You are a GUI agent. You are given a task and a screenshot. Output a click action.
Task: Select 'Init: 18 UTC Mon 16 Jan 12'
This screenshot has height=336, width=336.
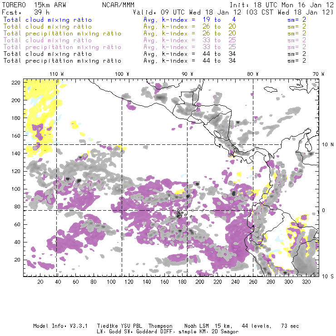282,5
